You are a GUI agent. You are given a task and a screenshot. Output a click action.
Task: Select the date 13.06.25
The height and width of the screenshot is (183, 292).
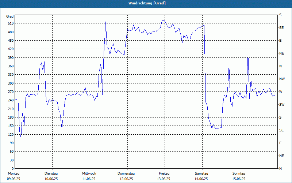164,179
